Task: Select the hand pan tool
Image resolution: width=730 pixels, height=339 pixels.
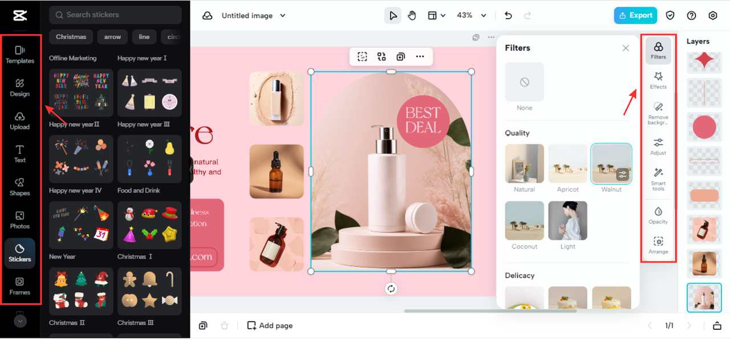Action: pos(412,15)
